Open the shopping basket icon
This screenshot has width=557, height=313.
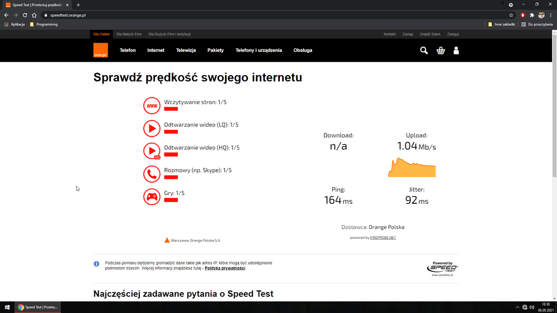pyautogui.click(x=440, y=51)
